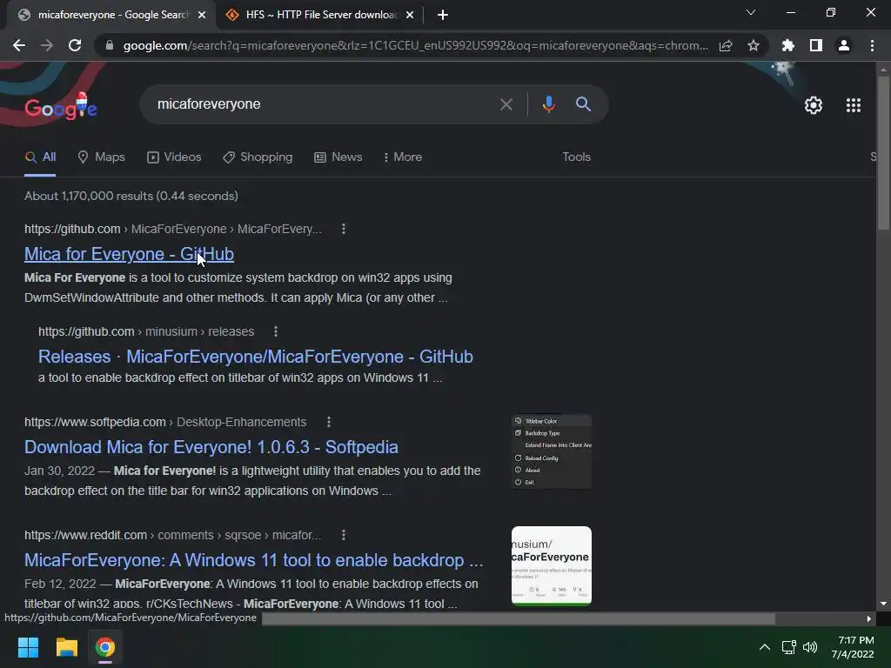Go back to the previous page
This screenshot has width=891, height=668.
[x=19, y=45]
